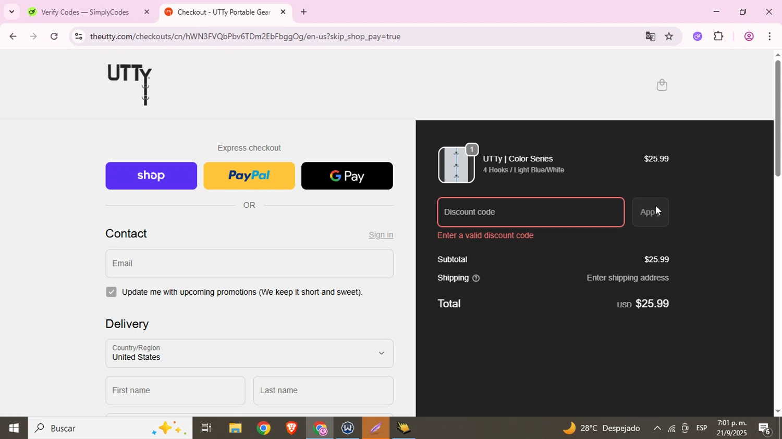
Task: Focus the Email input field
Action: [x=249, y=264]
